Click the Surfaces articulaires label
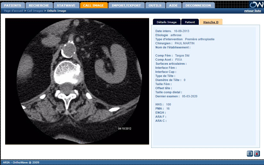The image size is (264, 165). [x=171, y=64]
